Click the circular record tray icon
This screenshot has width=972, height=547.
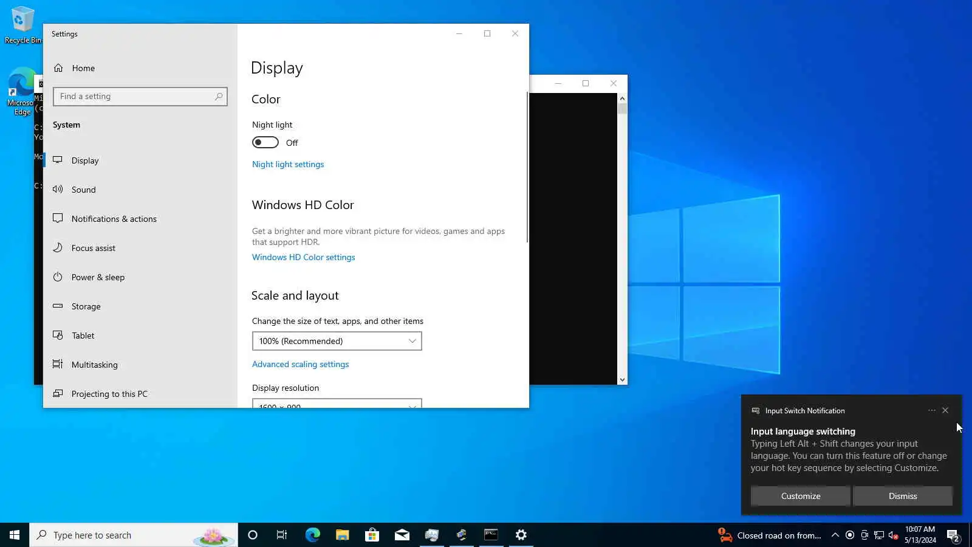850,535
